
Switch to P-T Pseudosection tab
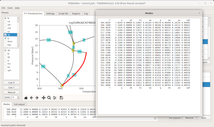pos(33,13)
